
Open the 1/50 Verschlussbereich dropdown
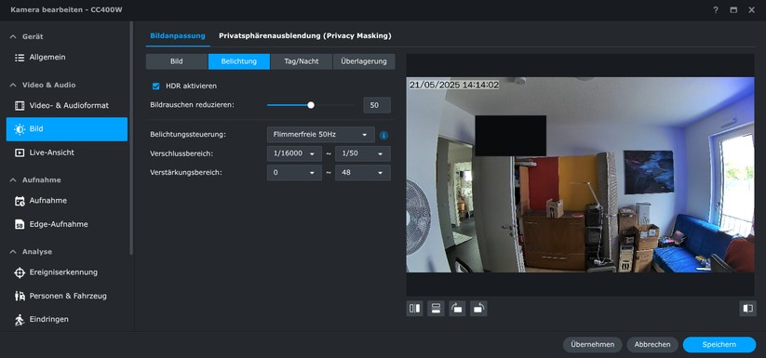coord(362,153)
